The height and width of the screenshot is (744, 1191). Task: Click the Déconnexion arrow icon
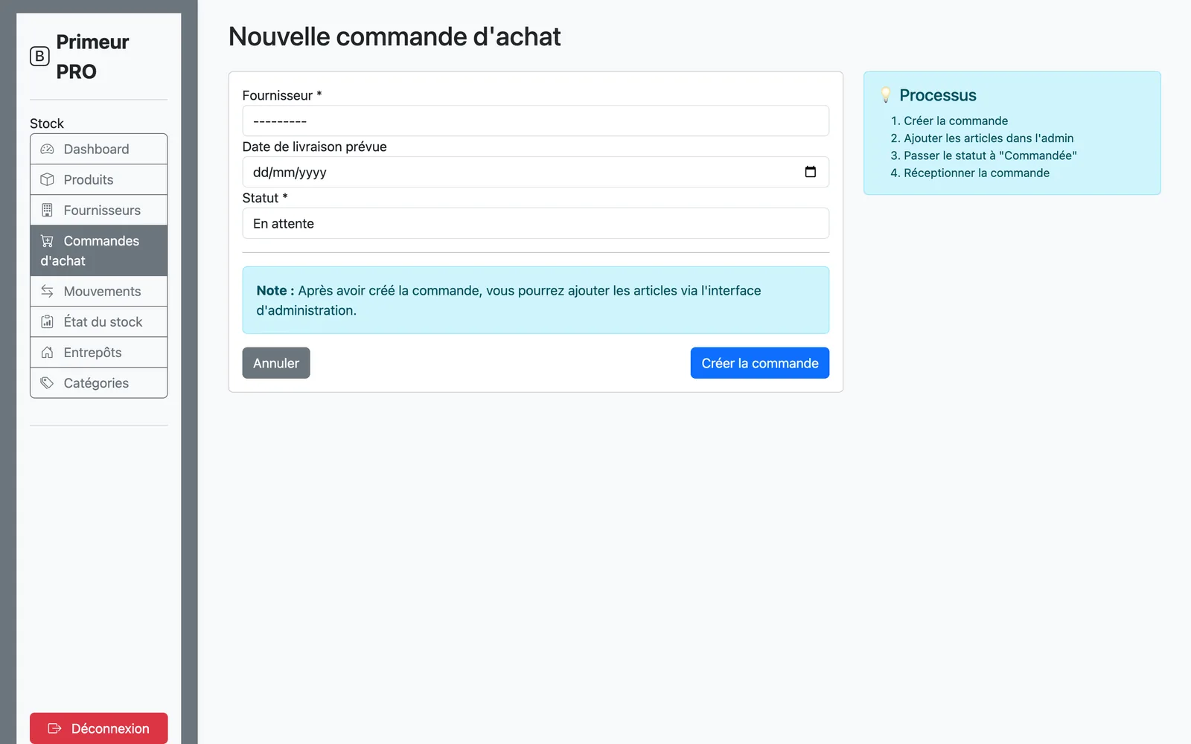(54, 728)
